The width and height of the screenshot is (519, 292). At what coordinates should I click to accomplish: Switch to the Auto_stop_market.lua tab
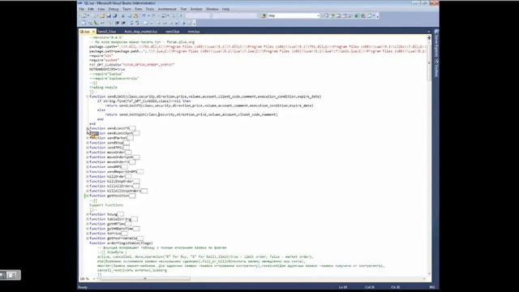(140, 32)
